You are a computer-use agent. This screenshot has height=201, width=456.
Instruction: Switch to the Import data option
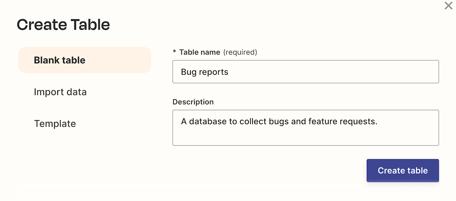coord(60,92)
